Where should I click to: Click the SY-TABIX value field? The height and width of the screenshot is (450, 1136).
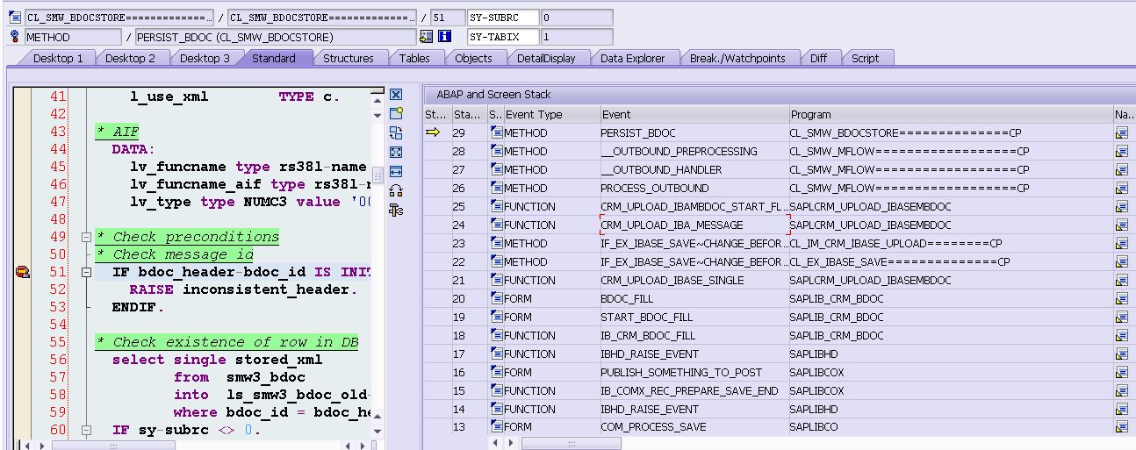(x=576, y=37)
